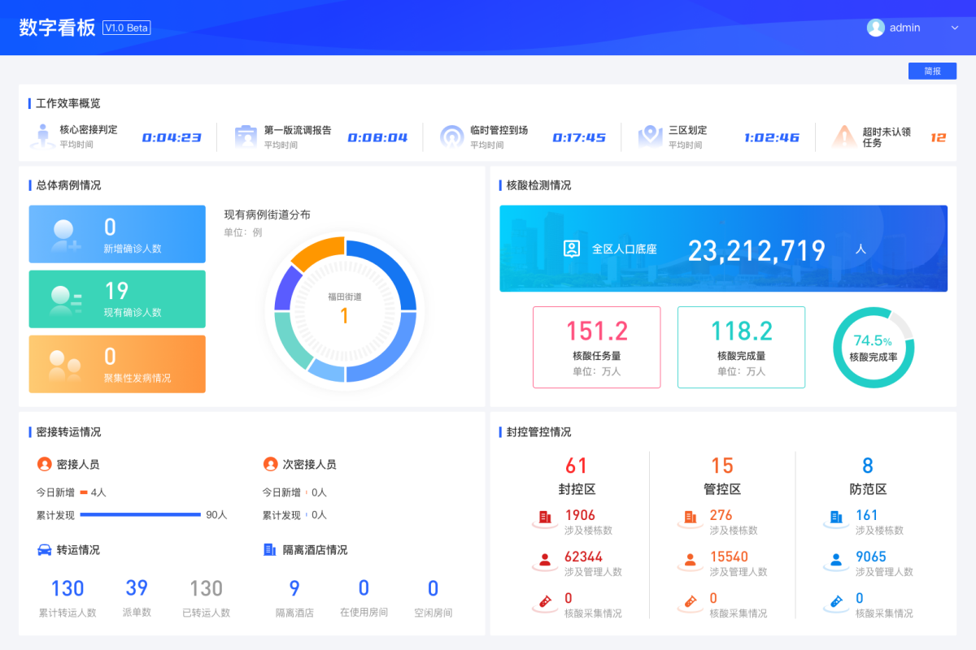The width and height of the screenshot is (976, 650).
Task: Click the 三区划定 map pin icon
Action: 650,136
